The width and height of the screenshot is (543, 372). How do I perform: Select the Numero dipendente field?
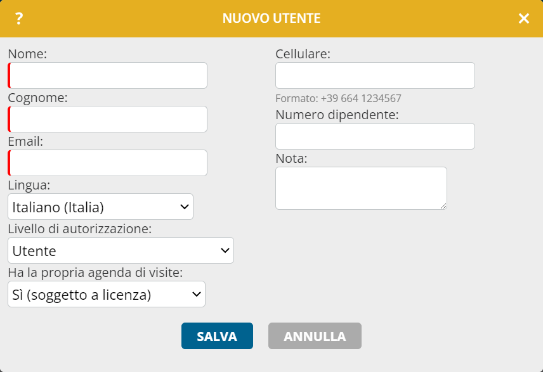point(375,136)
